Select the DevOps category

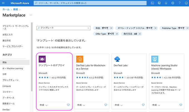pyautogui.click(x=6, y=110)
